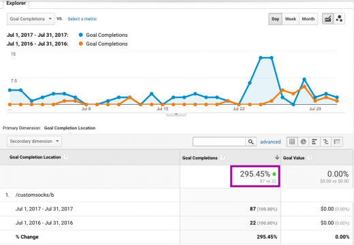The image size is (354, 245).
Task: Toggle chart granularity to Day
Action: coord(275,19)
